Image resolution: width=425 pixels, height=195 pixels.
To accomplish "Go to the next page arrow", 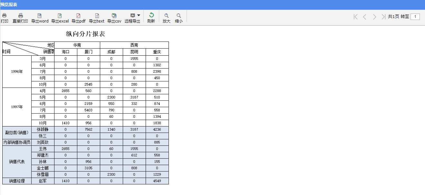I will click(374, 17).
